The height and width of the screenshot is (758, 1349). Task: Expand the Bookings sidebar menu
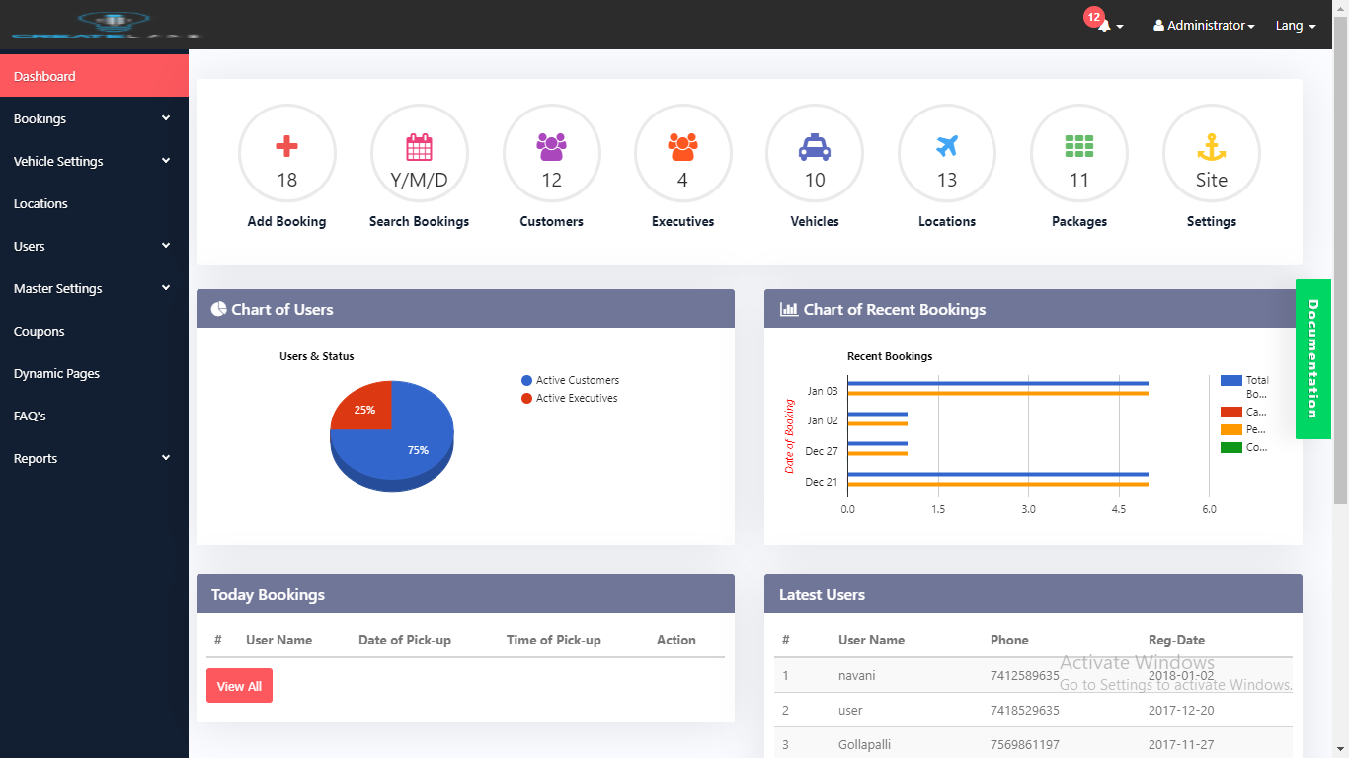pyautogui.click(x=93, y=118)
